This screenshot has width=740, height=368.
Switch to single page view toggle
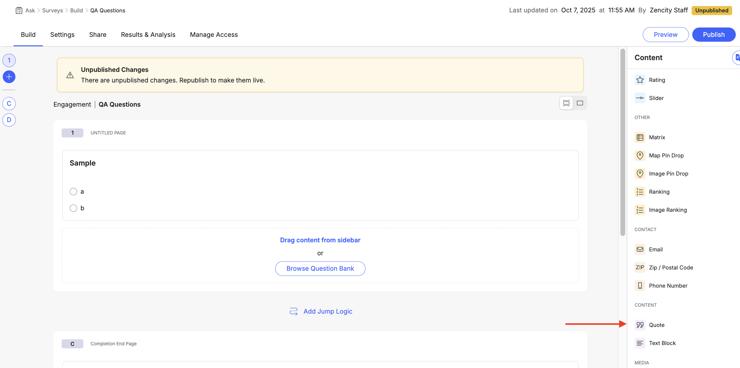[x=580, y=103]
